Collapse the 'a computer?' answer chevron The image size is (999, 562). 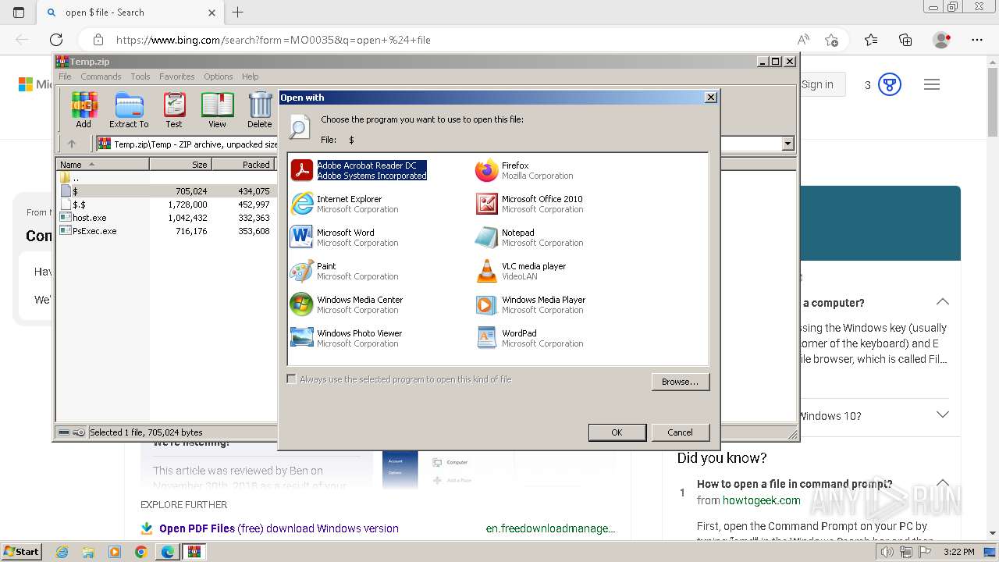(x=943, y=302)
